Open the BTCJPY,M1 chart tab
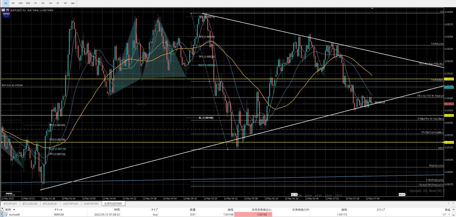Viewport: 456px width, 217px height. [x=10, y=204]
